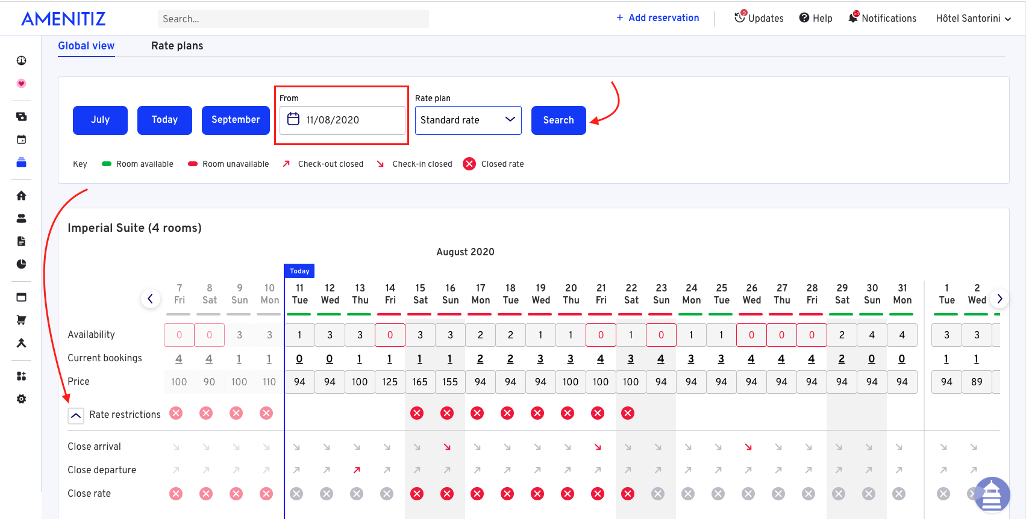Edit price 155 on Sun 16
Image resolution: width=1026 pixels, height=519 pixels.
click(450, 382)
